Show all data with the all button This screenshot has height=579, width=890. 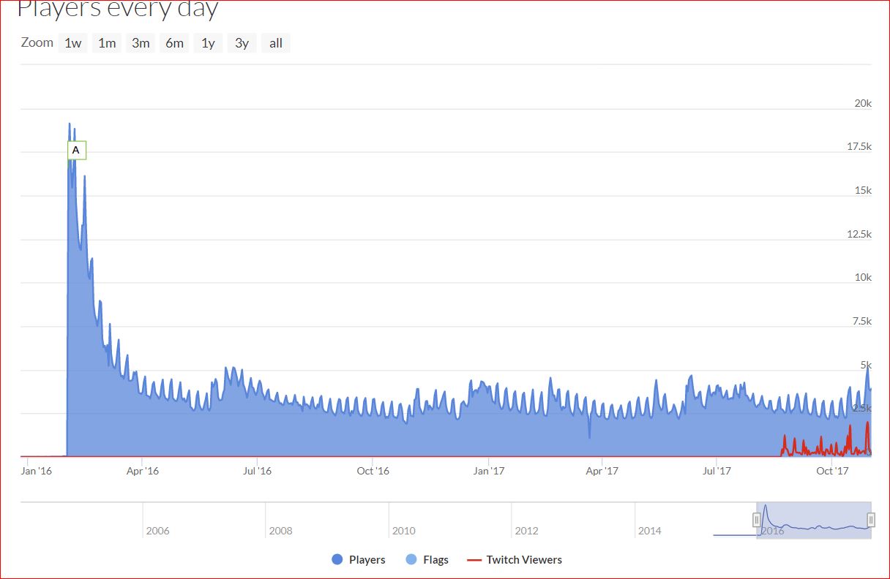pyautogui.click(x=276, y=43)
